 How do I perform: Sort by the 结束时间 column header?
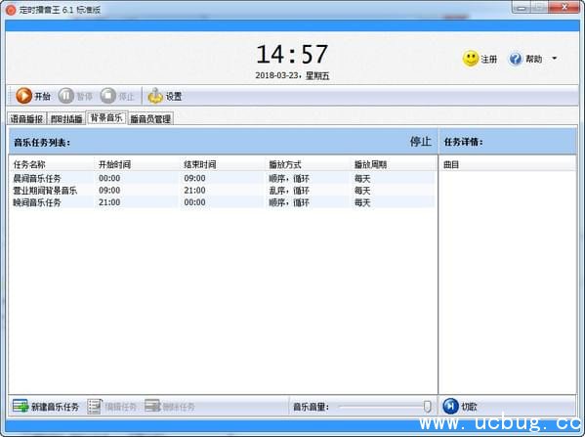tap(223, 164)
